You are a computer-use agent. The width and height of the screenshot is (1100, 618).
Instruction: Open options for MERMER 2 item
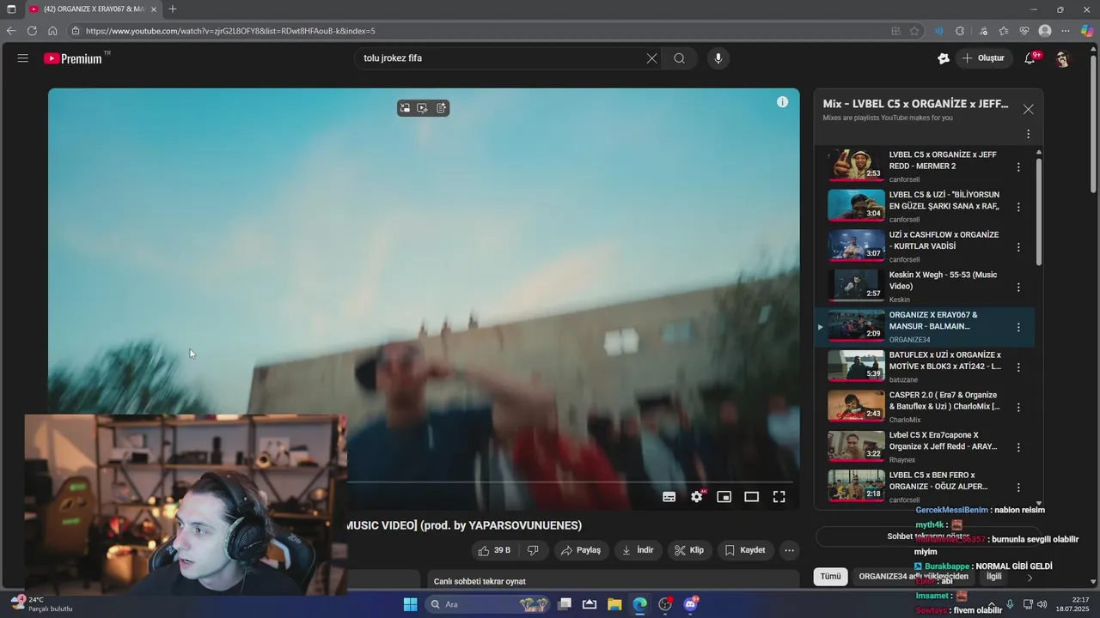tap(1018, 167)
